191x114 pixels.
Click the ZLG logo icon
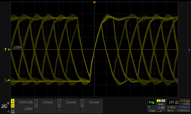[x=5, y=105]
